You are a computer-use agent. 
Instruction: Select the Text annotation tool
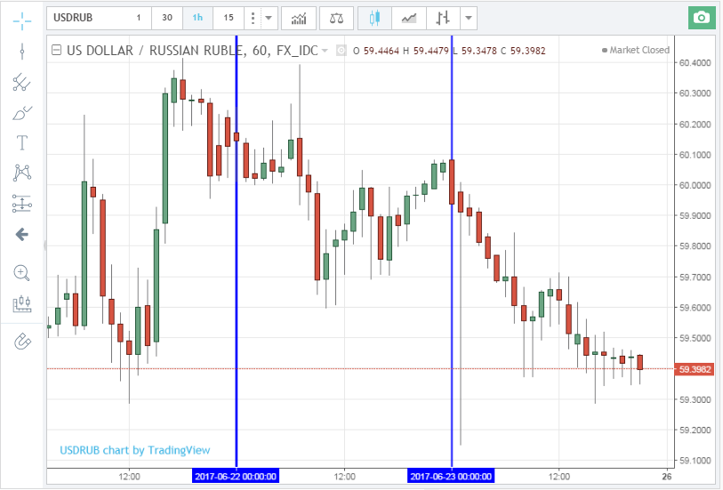point(22,143)
